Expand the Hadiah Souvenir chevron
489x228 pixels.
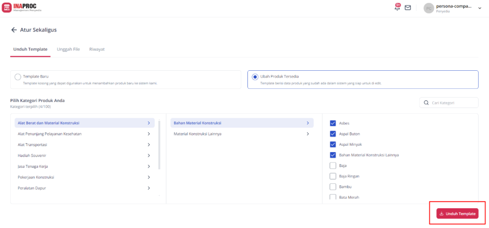149,155
